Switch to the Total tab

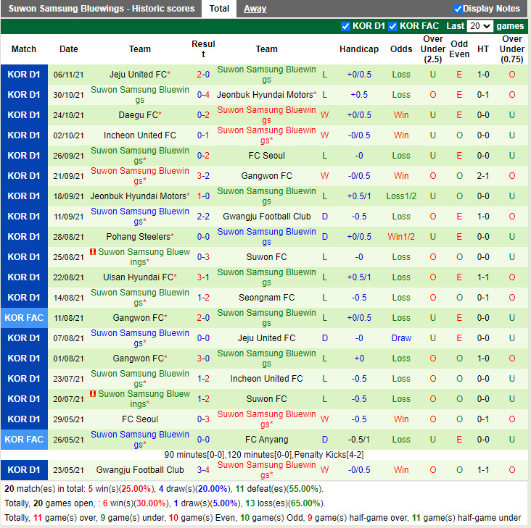click(219, 9)
